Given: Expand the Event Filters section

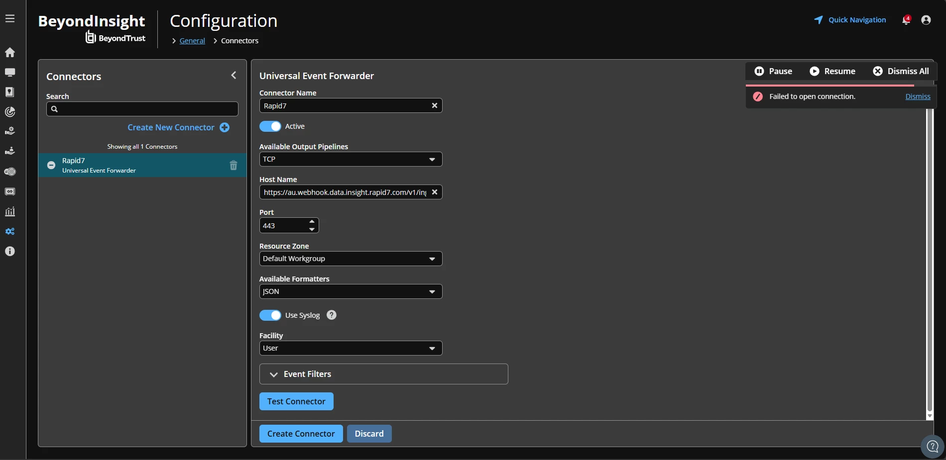Looking at the screenshot, I should [384, 374].
